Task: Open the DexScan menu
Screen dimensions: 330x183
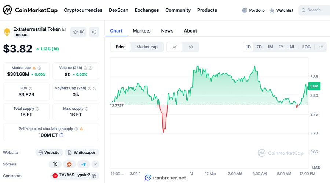Action: coord(118,10)
